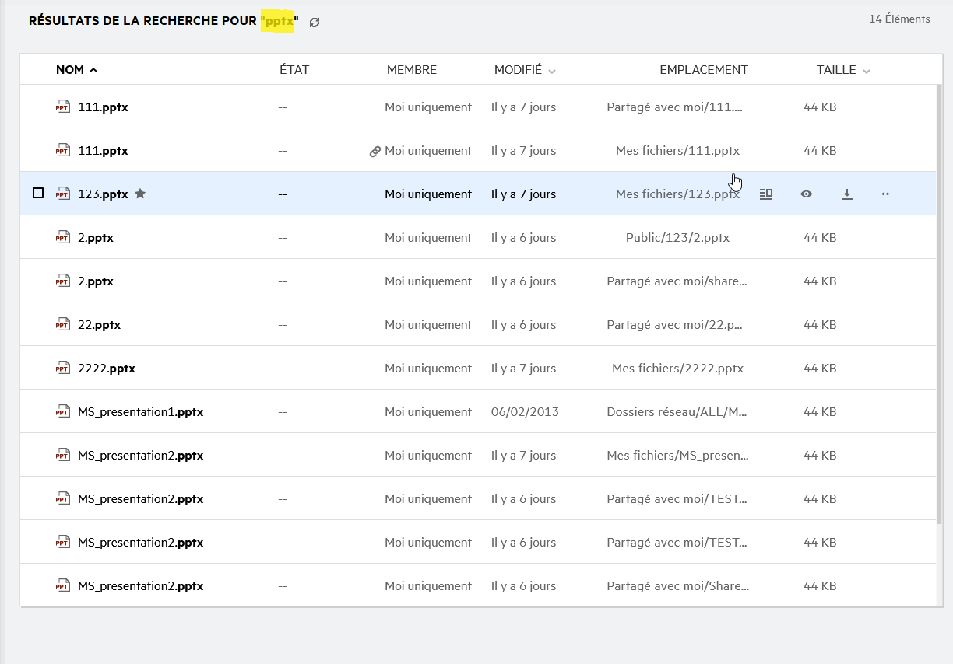Open location Public/123/2.pptx
This screenshot has height=664, width=953.
pyautogui.click(x=677, y=238)
